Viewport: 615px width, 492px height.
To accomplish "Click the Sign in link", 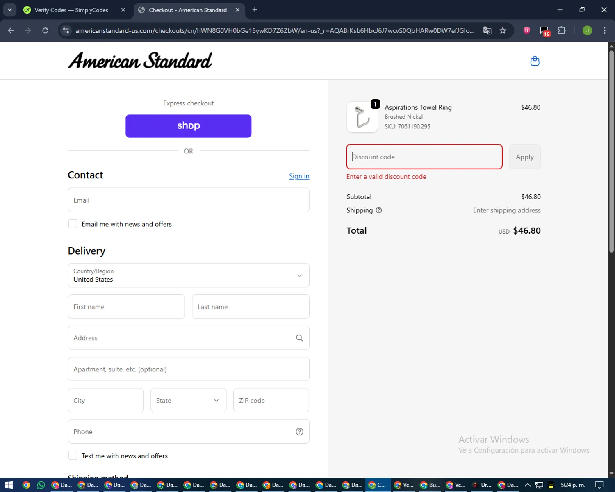I will pos(299,176).
